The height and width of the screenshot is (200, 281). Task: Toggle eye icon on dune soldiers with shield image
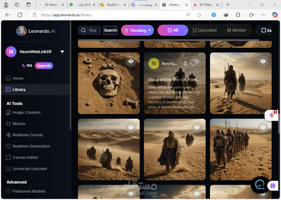(x=131, y=127)
